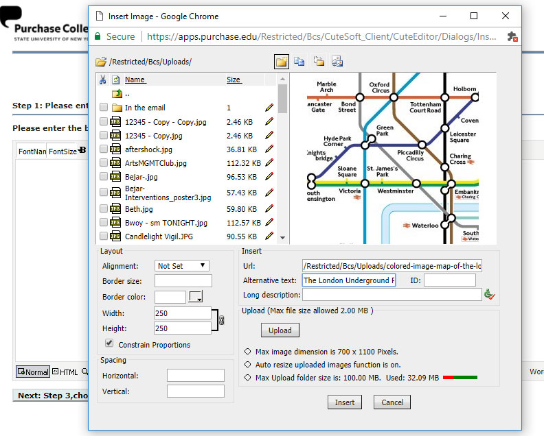Click the Vertical spacing field
The image size is (544, 436).
(x=196, y=391)
